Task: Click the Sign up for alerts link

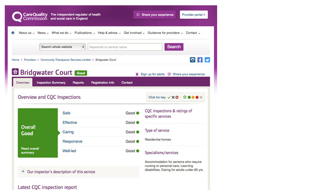Action: 153,74
